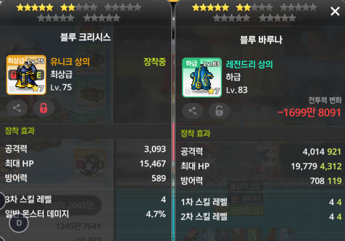
Task: Tap the round D button
Action: coord(19,223)
